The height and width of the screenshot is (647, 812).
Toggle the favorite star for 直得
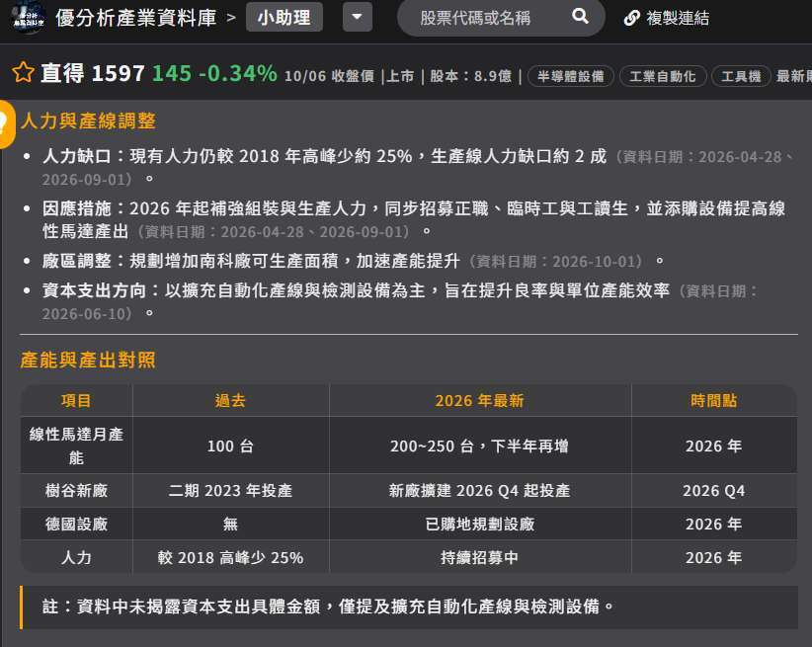(x=24, y=72)
